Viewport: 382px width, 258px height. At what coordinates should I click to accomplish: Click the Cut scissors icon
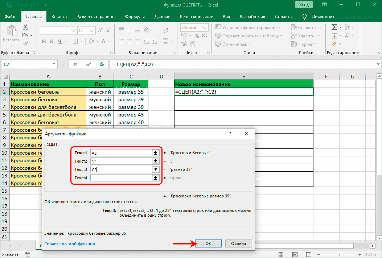25,28
